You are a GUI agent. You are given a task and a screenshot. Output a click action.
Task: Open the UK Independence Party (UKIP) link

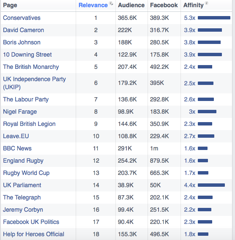[x=34, y=83]
